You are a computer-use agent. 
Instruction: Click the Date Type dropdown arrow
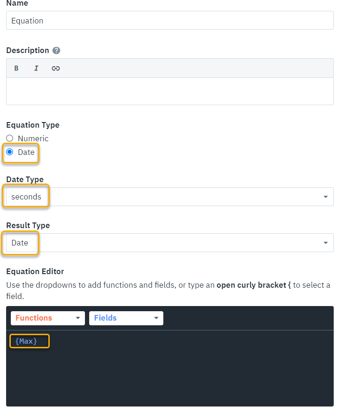tap(326, 197)
